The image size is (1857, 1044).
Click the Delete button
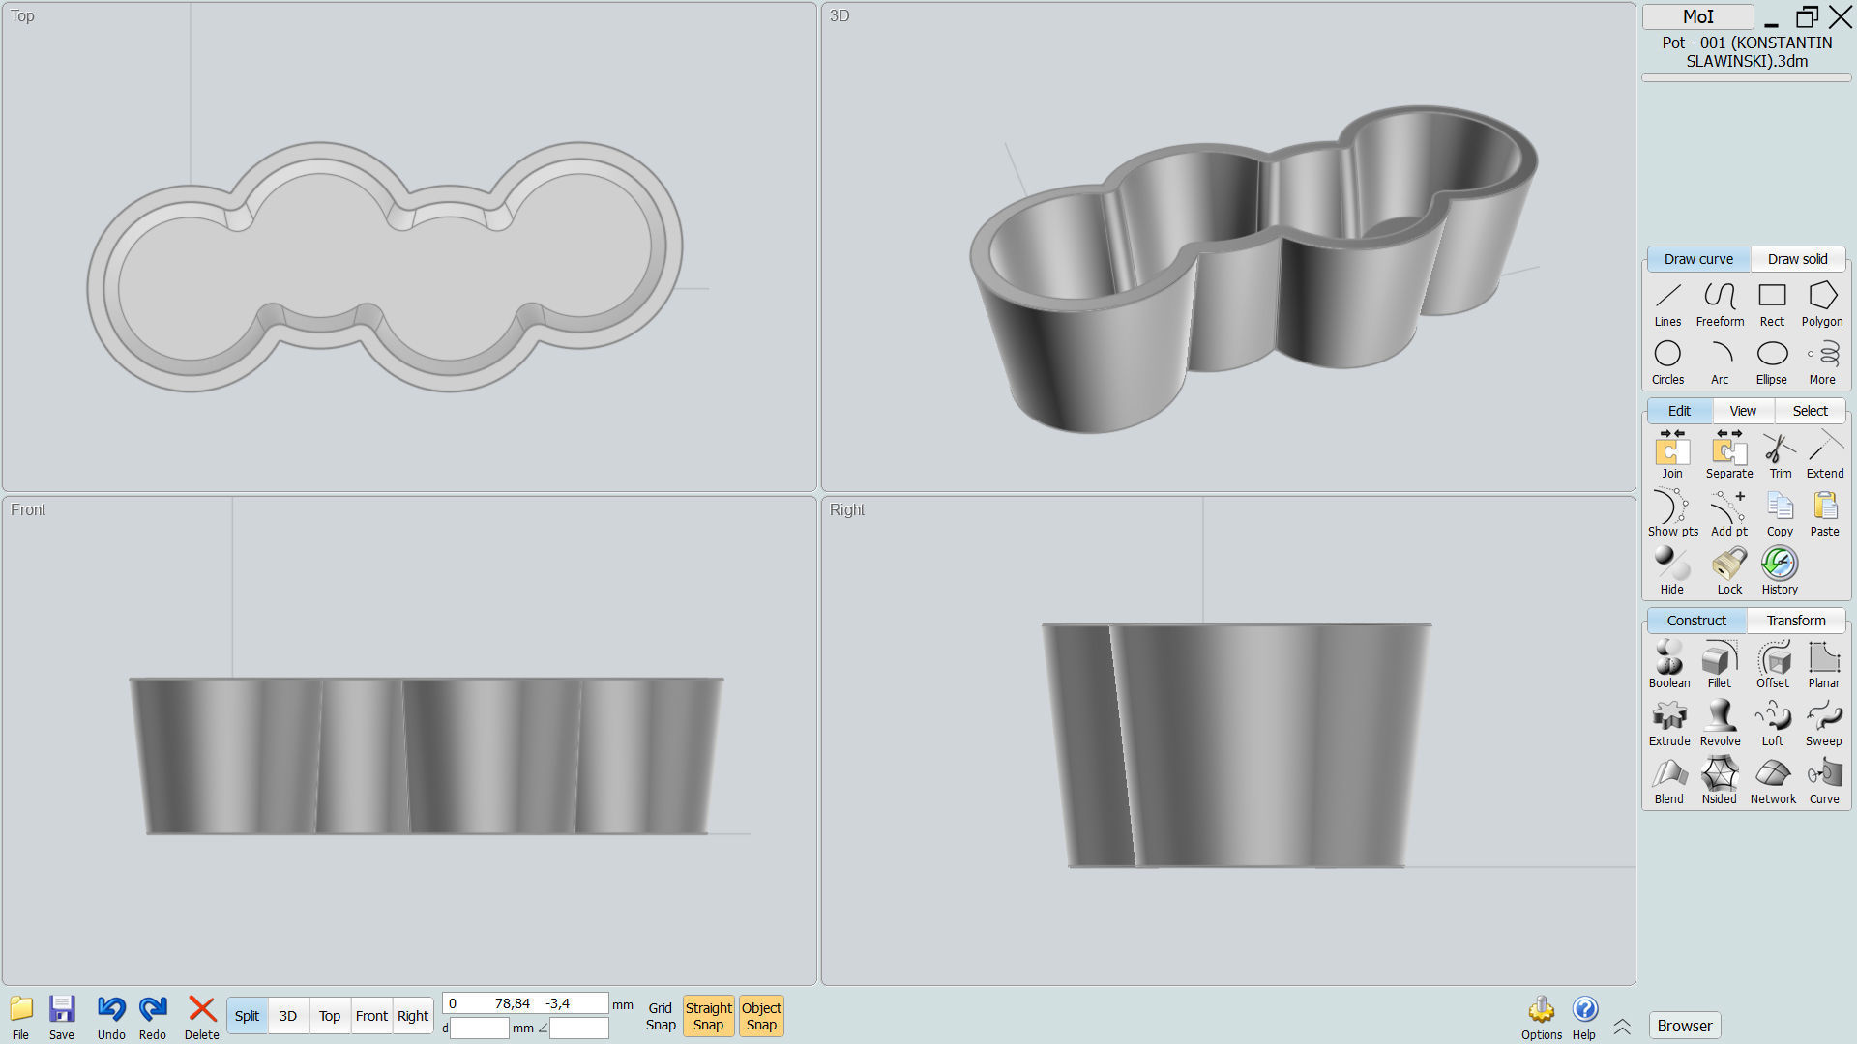(202, 1018)
